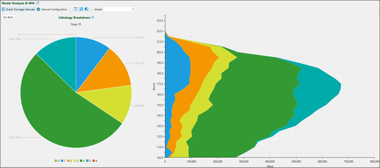Viewport: 380px width, 168px height.
Task: Switch to the table view icon
Action: pyautogui.click(x=76, y=9)
